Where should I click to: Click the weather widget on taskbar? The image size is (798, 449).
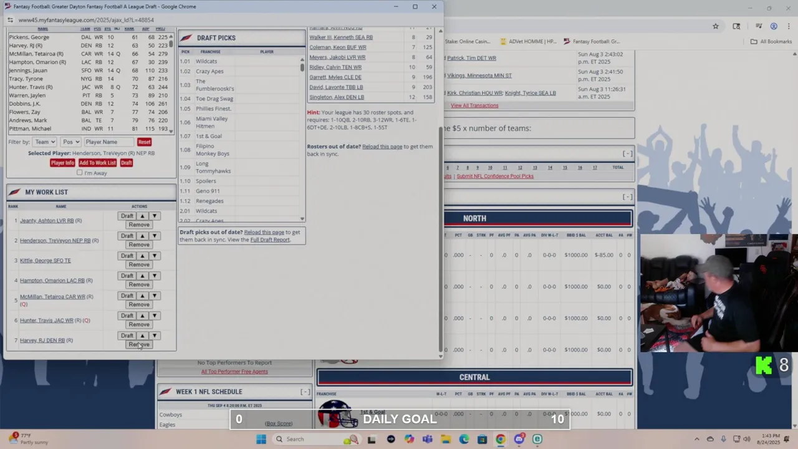click(x=30, y=439)
